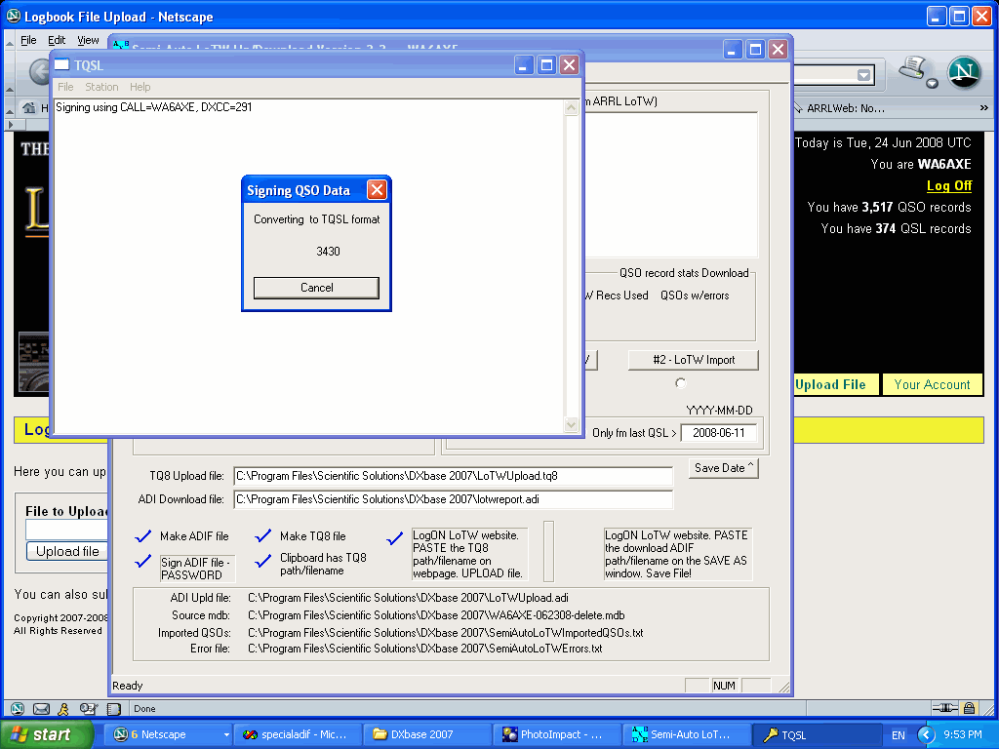Image resolution: width=999 pixels, height=749 pixels.
Task: Open Netscape File menu
Action: click(x=28, y=40)
